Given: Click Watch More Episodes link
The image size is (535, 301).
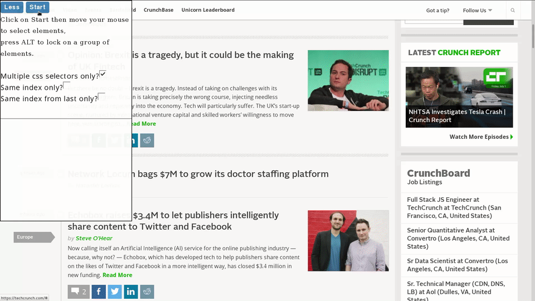Looking at the screenshot, I should pos(481,137).
